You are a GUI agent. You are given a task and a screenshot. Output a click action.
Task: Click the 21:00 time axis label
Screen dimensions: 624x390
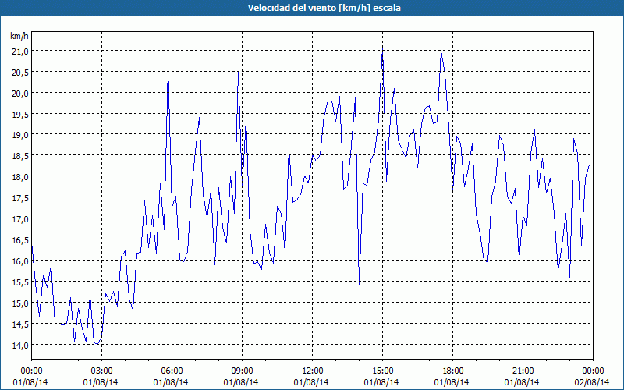[x=523, y=371]
